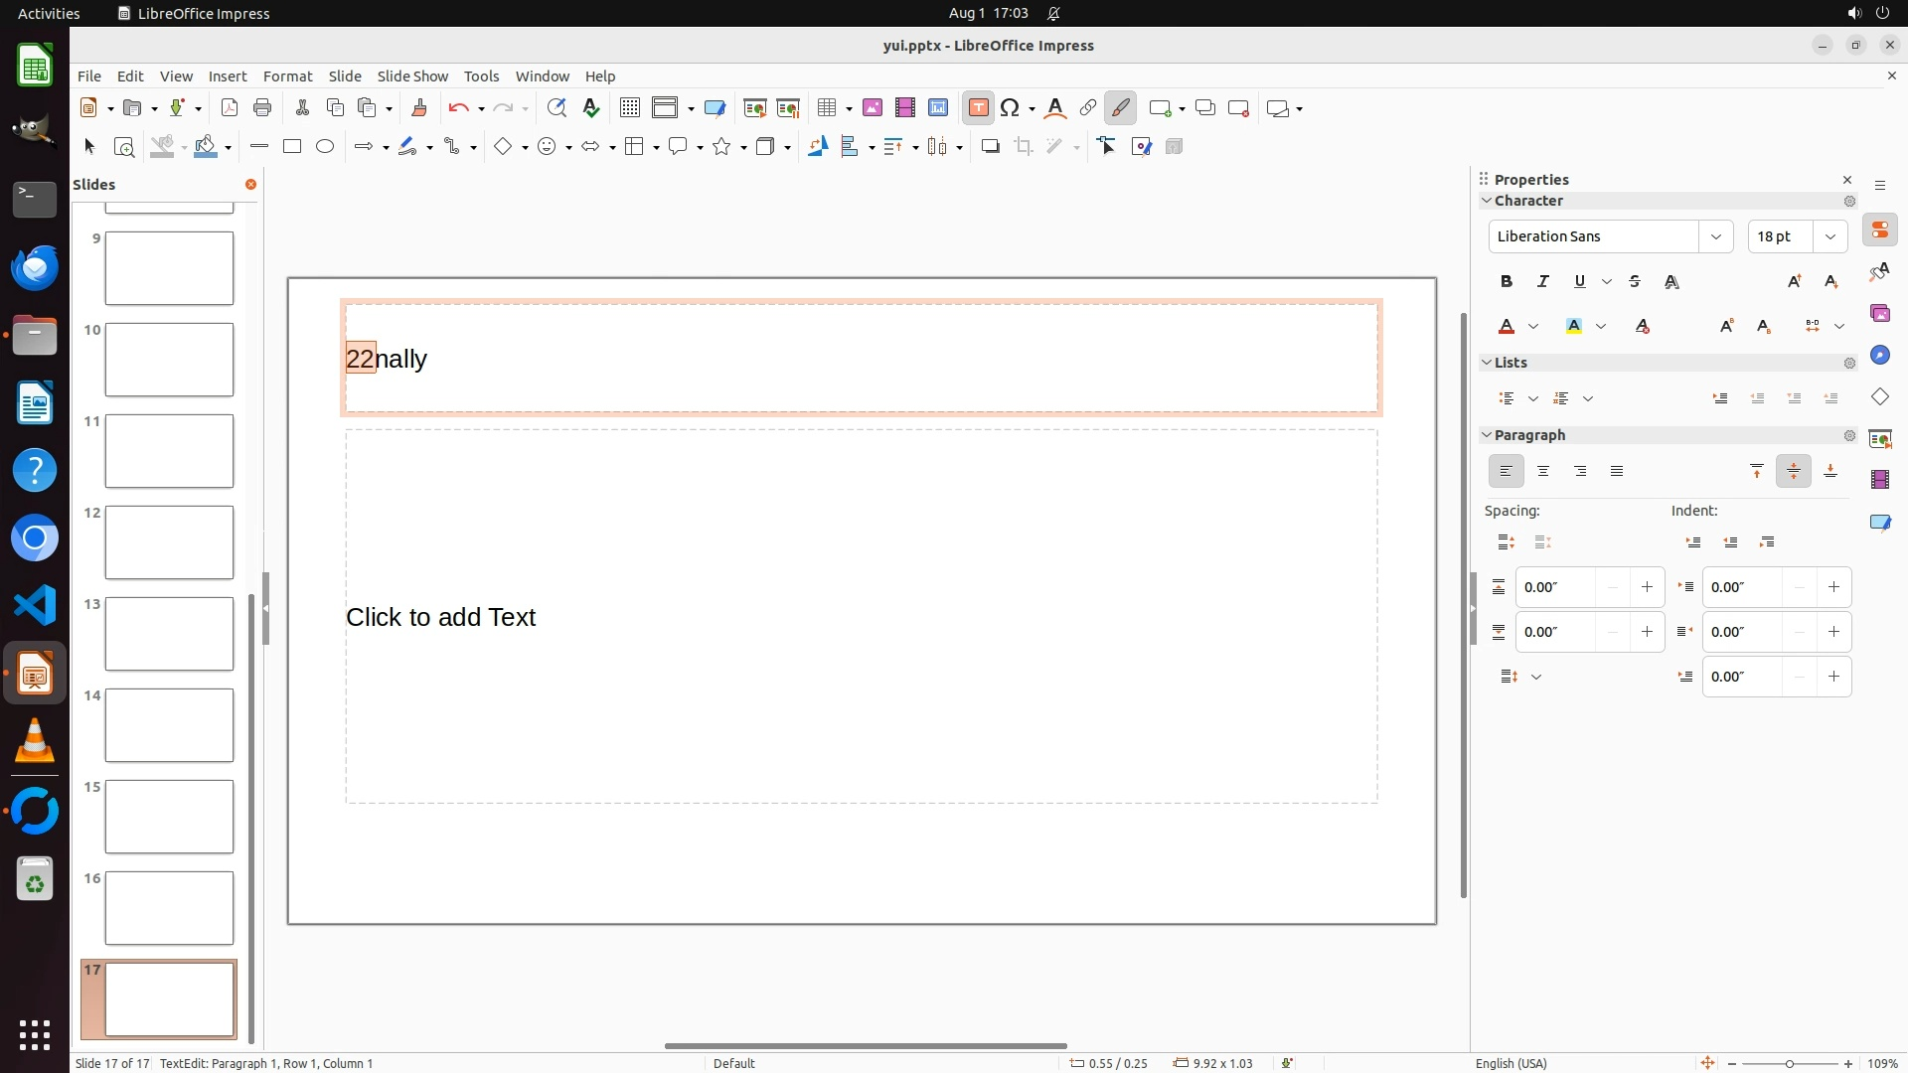Image resolution: width=1908 pixels, height=1073 pixels.
Task: Expand the font size dropdown
Action: click(1829, 236)
